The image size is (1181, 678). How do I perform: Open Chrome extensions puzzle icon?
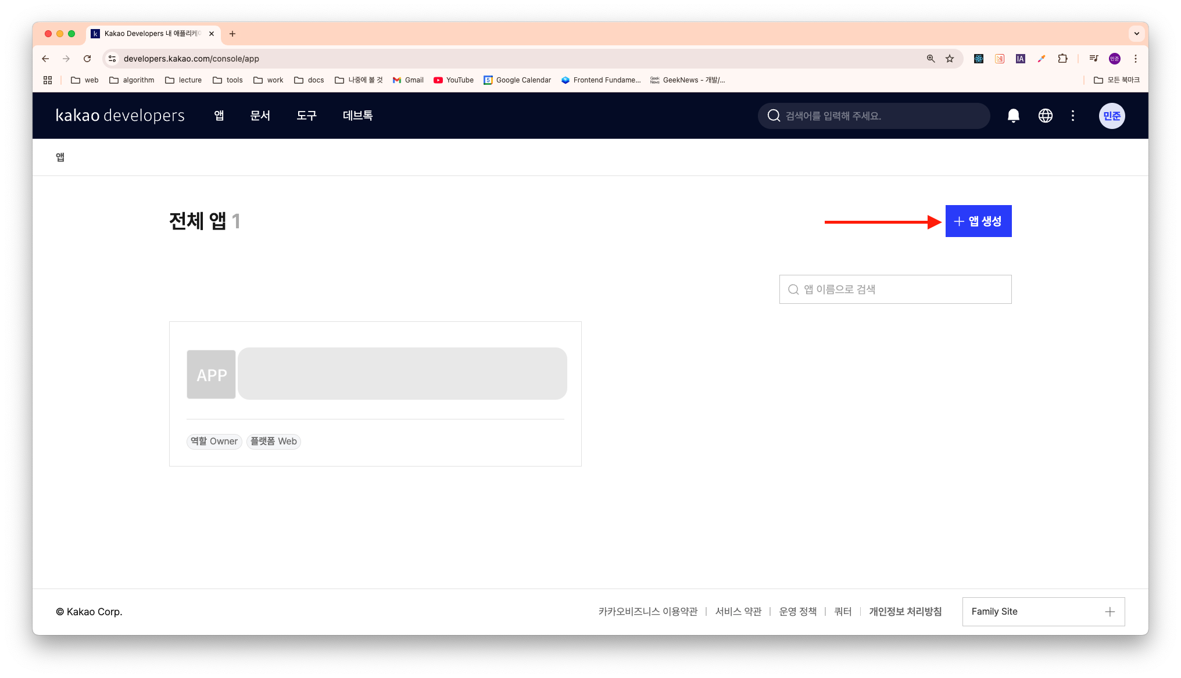click(1062, 59)
